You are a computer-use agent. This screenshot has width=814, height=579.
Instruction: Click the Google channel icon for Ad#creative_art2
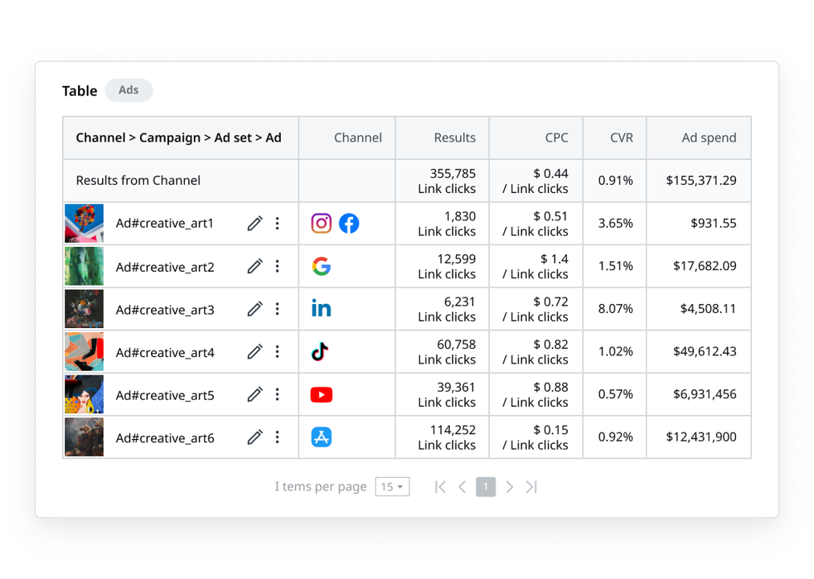coord(321,265)
